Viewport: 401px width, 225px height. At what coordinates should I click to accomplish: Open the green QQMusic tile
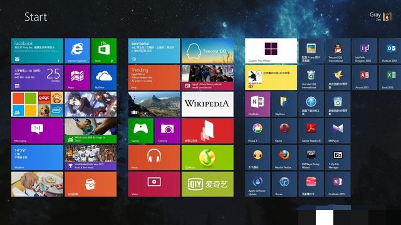click(x=207, y=157)
